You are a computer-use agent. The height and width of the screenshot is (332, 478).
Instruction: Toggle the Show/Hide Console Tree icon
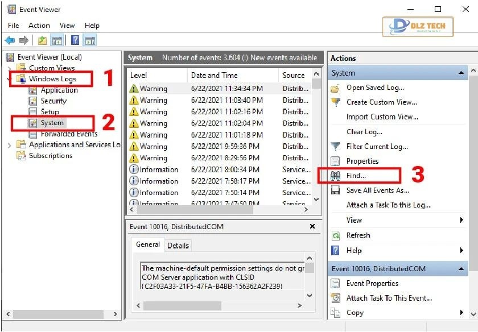(57, 40)
